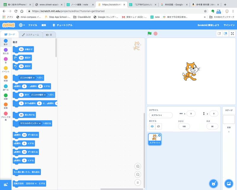Enter full screen stage mode
237x190 pixels.
(x=233, y=34)
